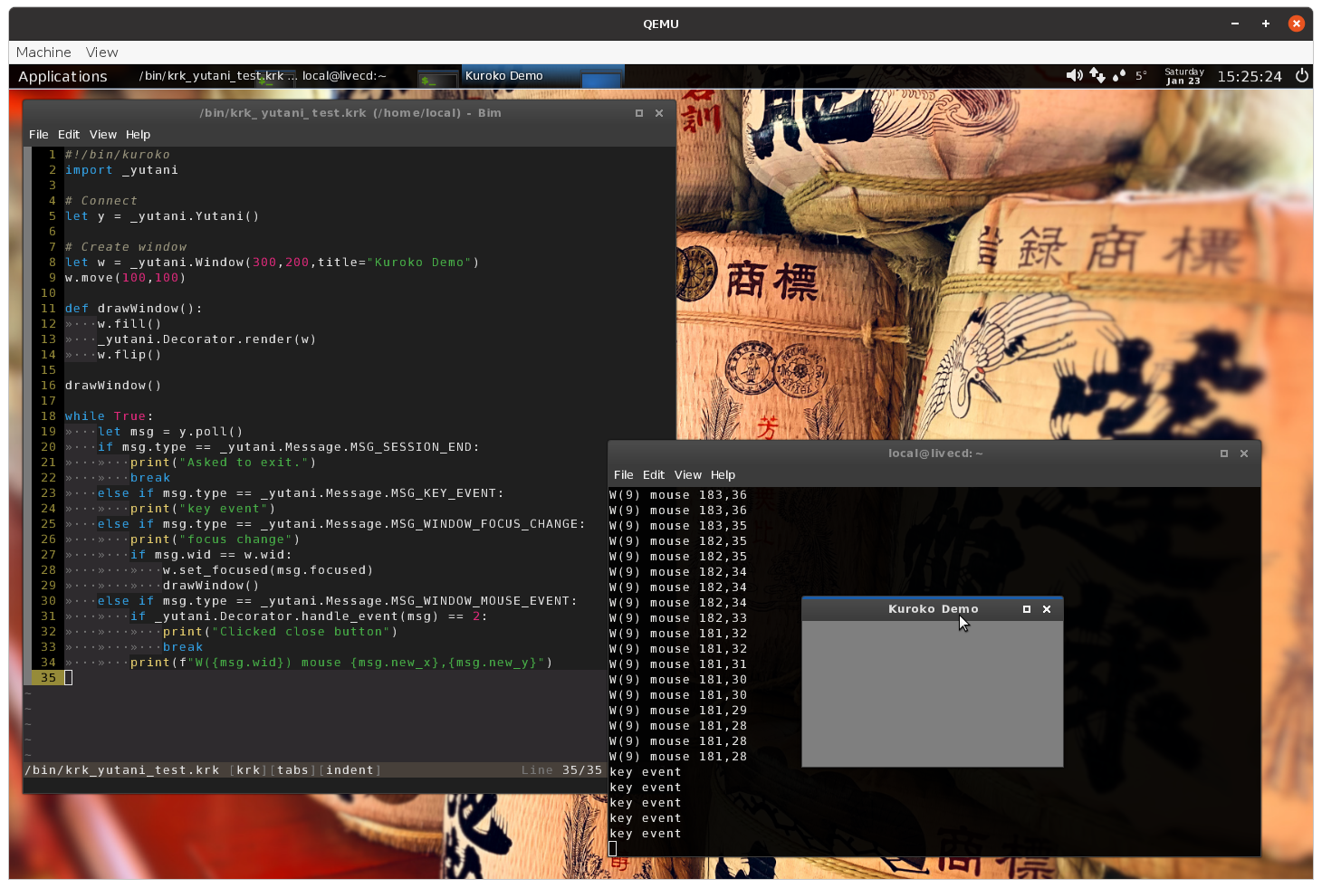Select the Kuroko Demo taskbar button
This screenshot has height=888, width=1322.
pyautogui.click(x=504, y=76)
